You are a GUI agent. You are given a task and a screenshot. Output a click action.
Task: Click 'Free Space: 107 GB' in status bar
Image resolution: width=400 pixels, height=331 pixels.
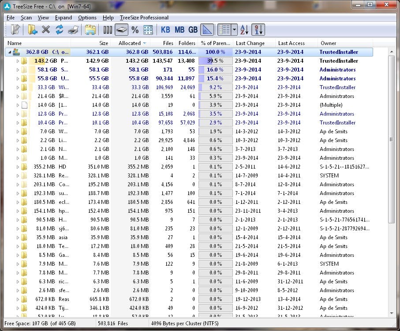[26, 323]
